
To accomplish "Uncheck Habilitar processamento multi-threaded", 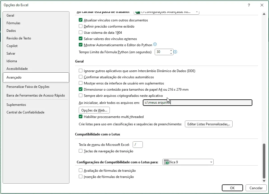I will (x=80, y=117).
